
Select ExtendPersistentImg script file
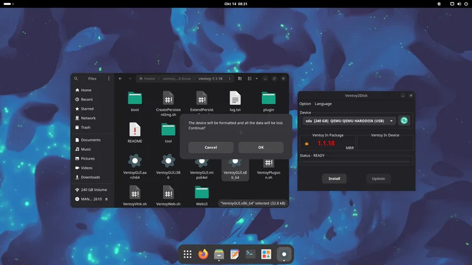[201, 102]
